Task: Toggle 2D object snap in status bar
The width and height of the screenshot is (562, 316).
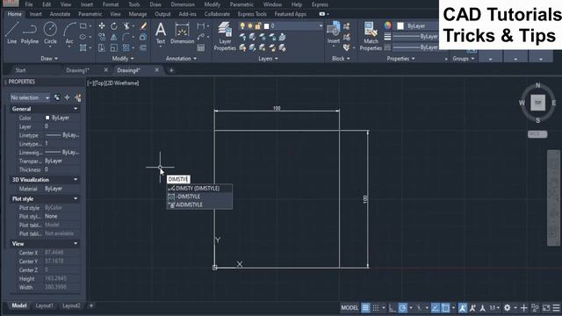Action: [x=445, y=308]
